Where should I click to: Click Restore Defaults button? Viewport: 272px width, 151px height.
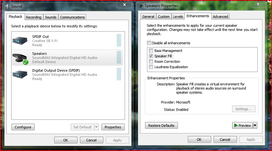tap(161, 125)
